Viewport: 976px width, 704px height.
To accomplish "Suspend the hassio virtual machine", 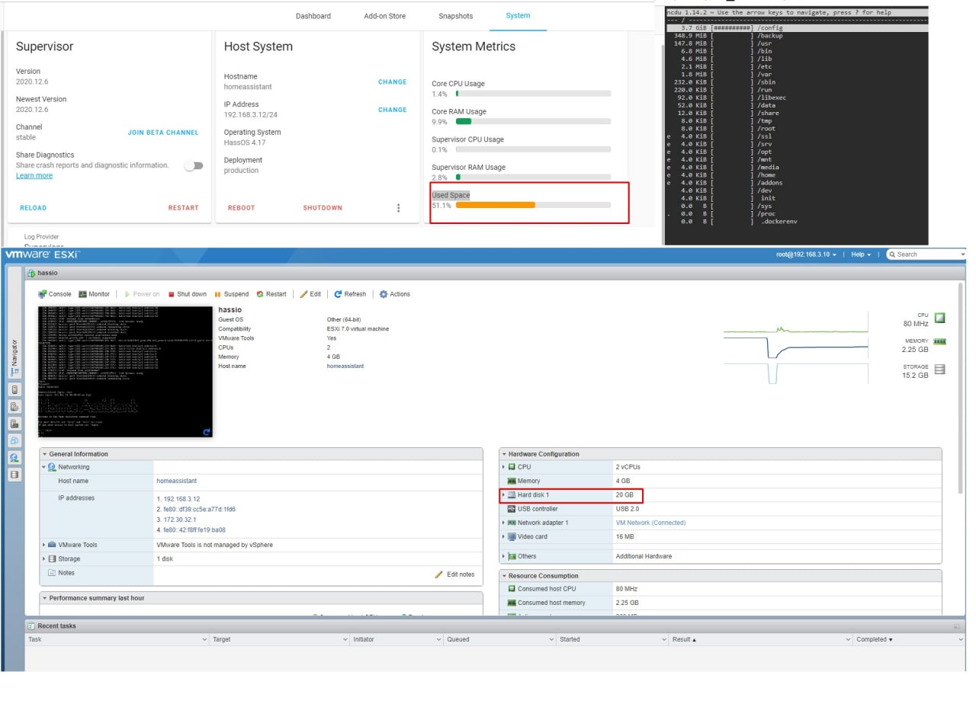I will 232,294.
